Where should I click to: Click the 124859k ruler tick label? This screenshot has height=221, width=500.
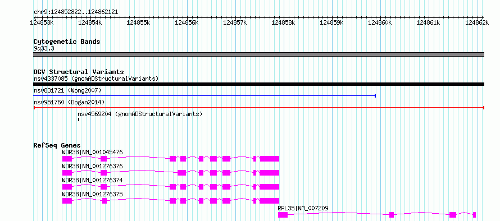pyautogui.click(x=331, y=22)
